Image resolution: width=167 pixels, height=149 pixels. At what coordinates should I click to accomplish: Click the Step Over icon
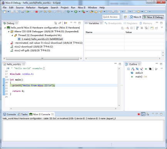point(50,12)
